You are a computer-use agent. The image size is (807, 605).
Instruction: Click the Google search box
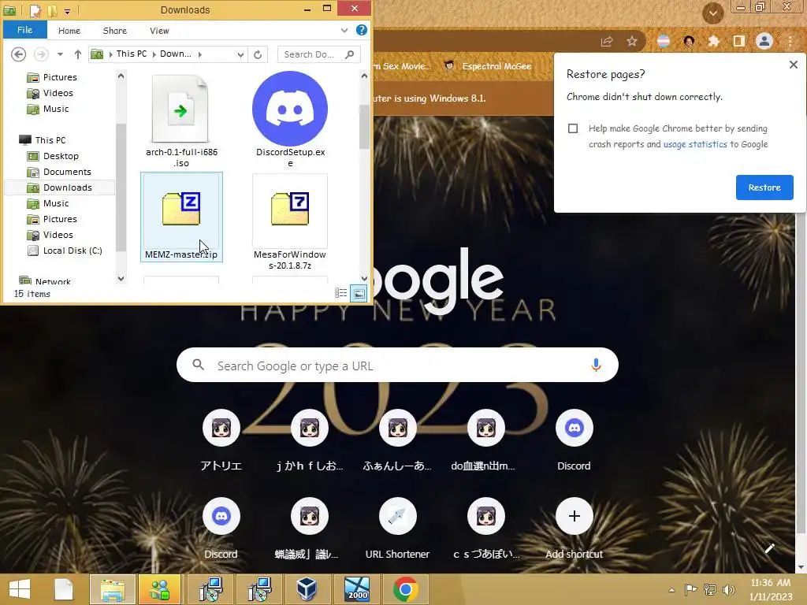397,365
